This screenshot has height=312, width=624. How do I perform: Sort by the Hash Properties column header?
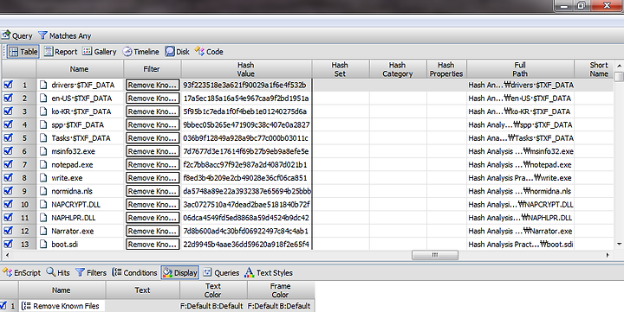[x=446, y=69]
